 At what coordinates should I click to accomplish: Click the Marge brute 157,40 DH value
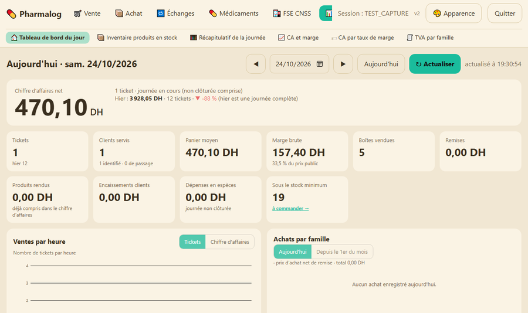point(299,152)
